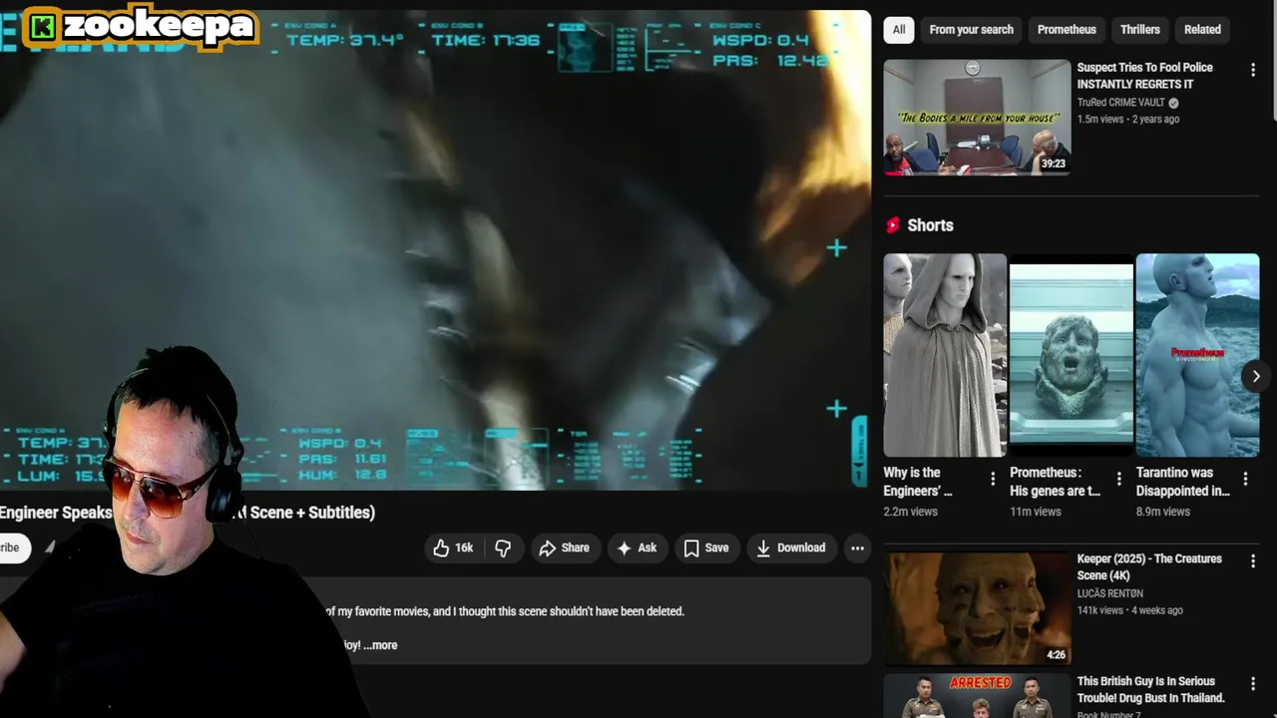Open options for Why is the Engineers' short
The width and height of the screenshot is (1277, 718).
pos(992,480)
